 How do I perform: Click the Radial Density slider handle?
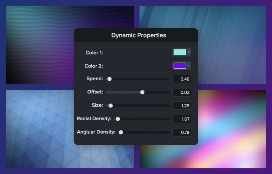(x=118, y=119)
